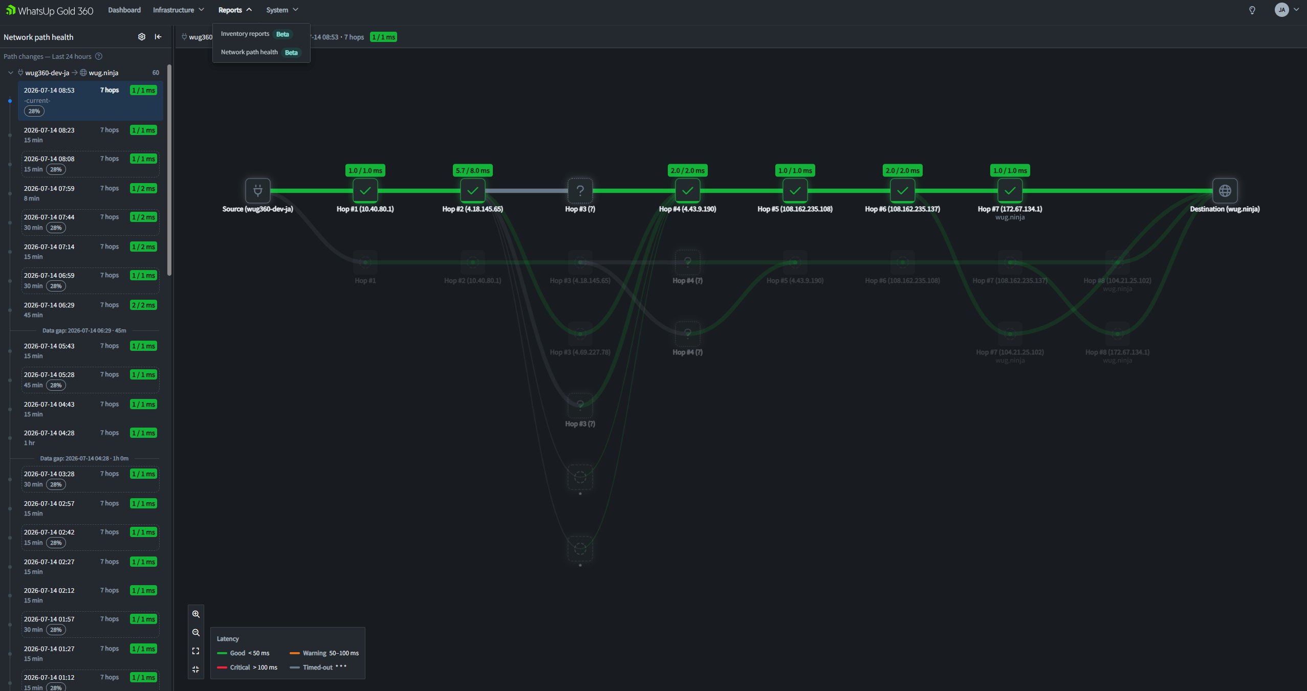Select the 2026-07-14 08:53 current path entry
Image resolution: width=1307 pixels, height=691 pixels.
click(91, 100)
